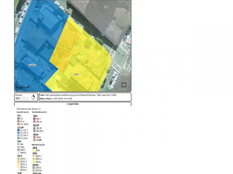Click the ZER-1 striped legend icon
Viewport: 233px width, 174px height.
click(33, 156)
